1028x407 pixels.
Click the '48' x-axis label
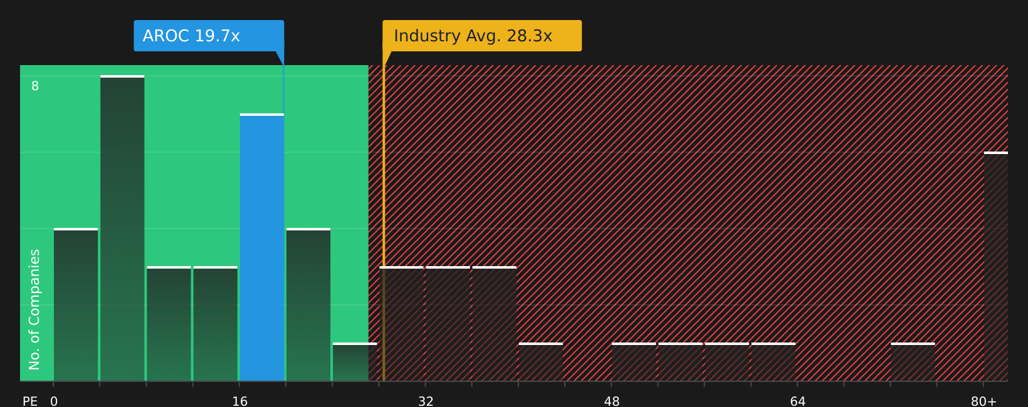point(612,401)
